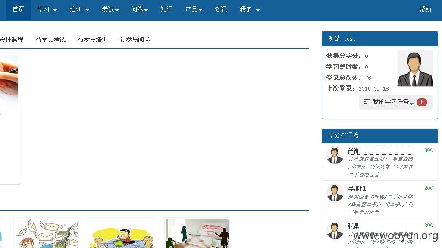Screen dimensions: 442x248
Task: Click 张晶's avatar in the ranking list
Action: click(x=335, y=230)
